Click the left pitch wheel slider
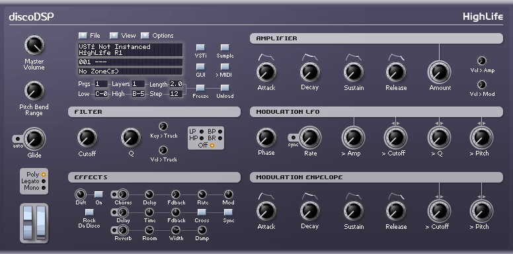 click(x=28, y=223)
